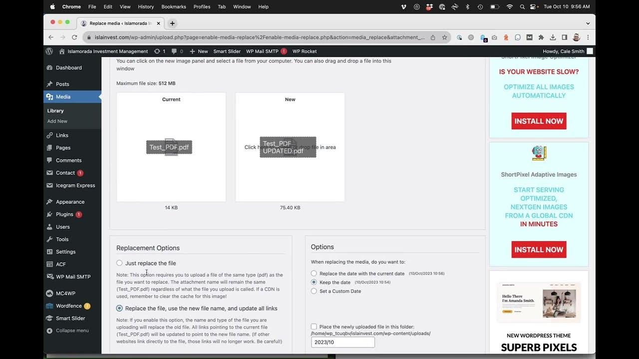The image size is (639, 359).
Task: Open Icegram Express in sidebar
Action: click(75, 185)
